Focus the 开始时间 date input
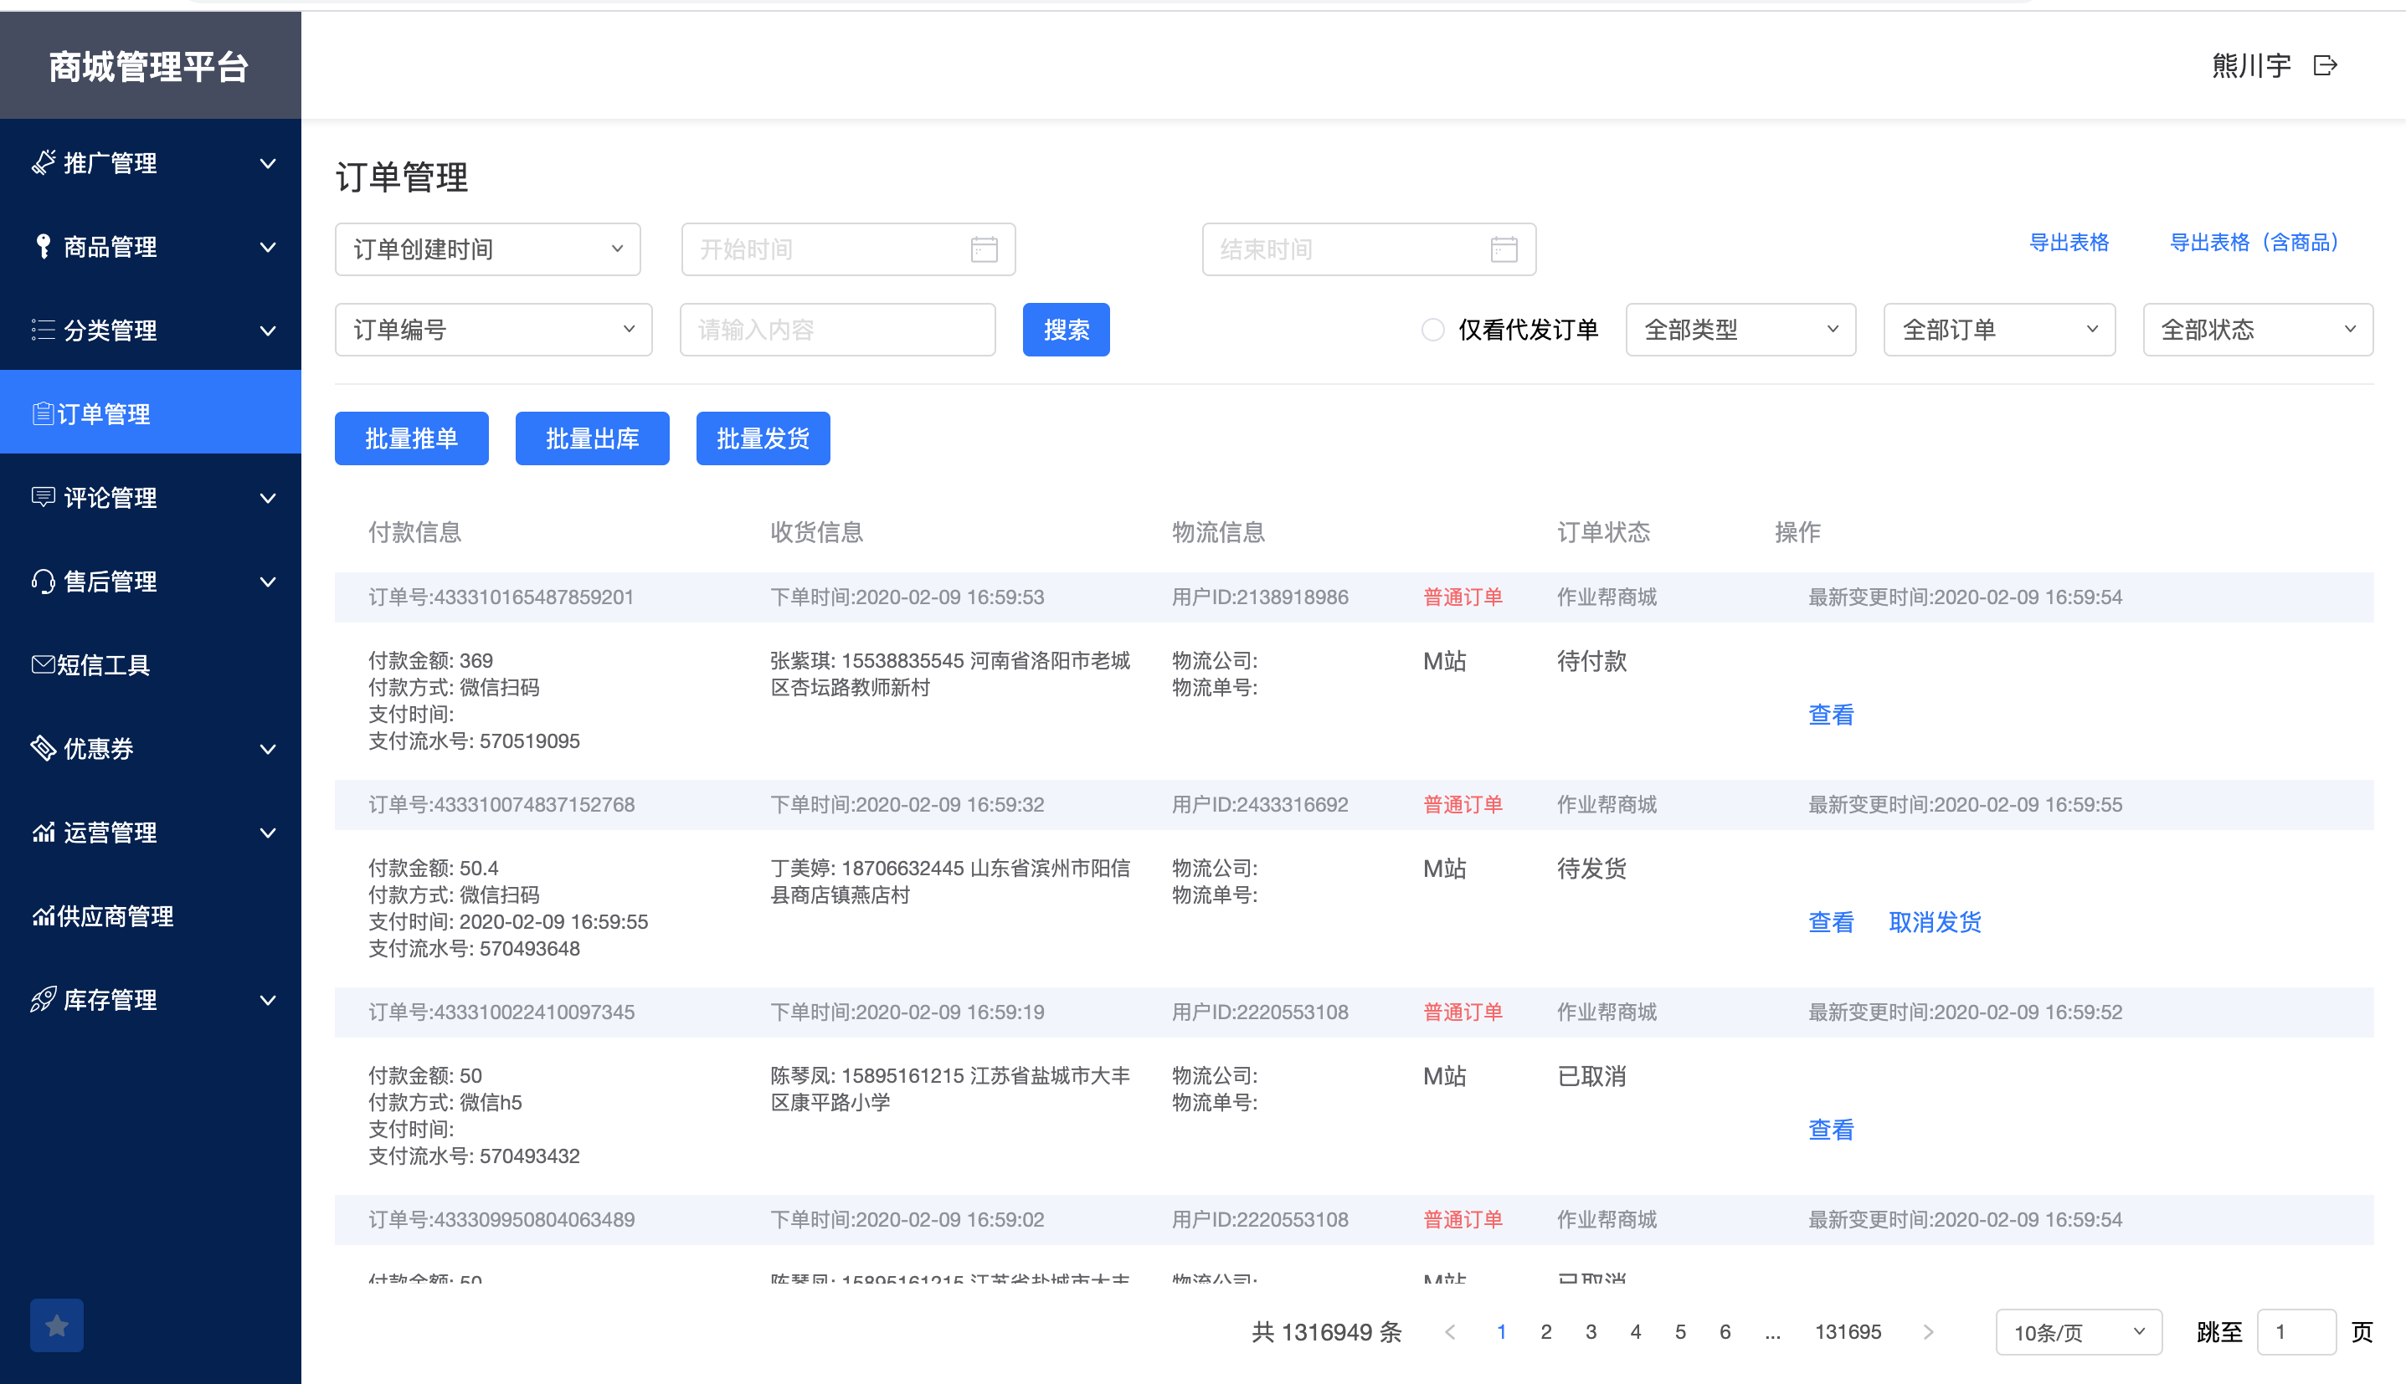The width and height of the screenshot is (2406, 1384). (x=848, y=249)
